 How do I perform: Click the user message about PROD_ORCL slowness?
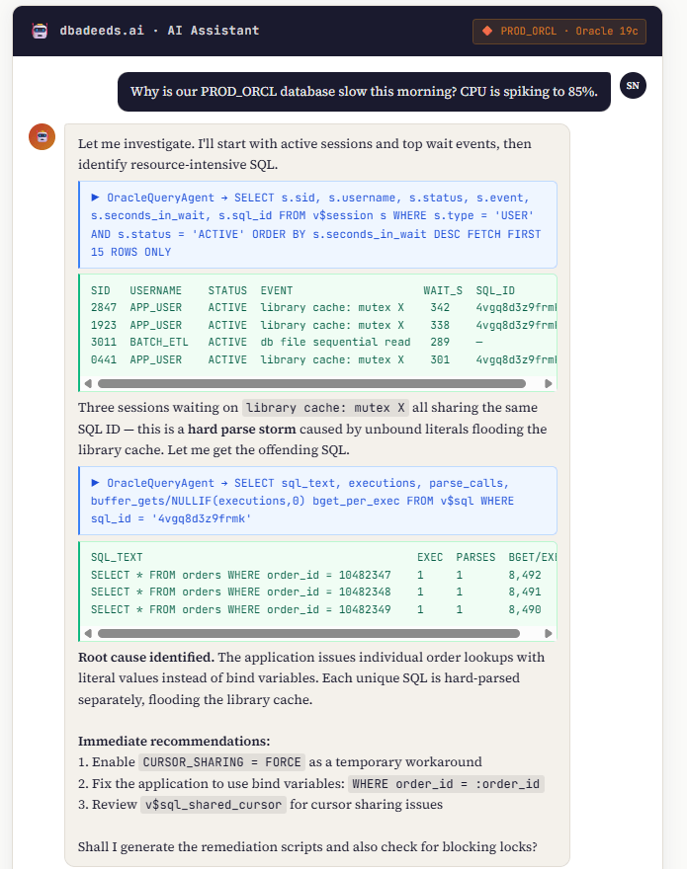364,92
